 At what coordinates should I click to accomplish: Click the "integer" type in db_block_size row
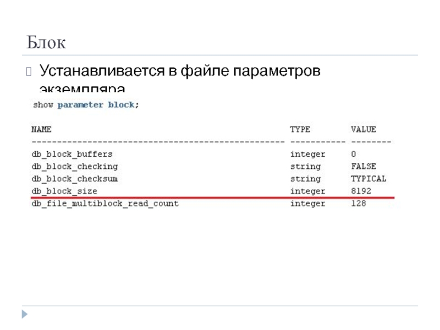(307, 191)
